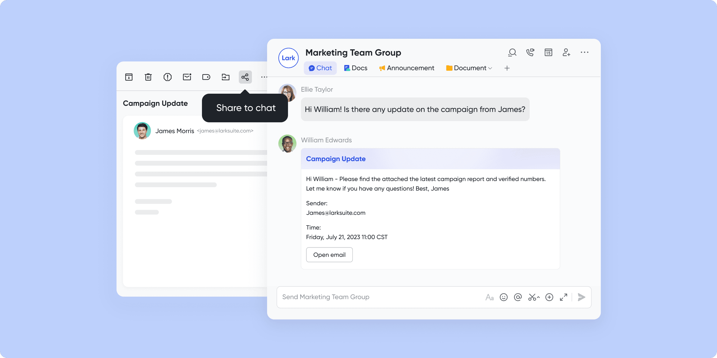Click the Open email button
This screenshot has height=358, width=717.
pyautogui.click(x=329, y=255)
